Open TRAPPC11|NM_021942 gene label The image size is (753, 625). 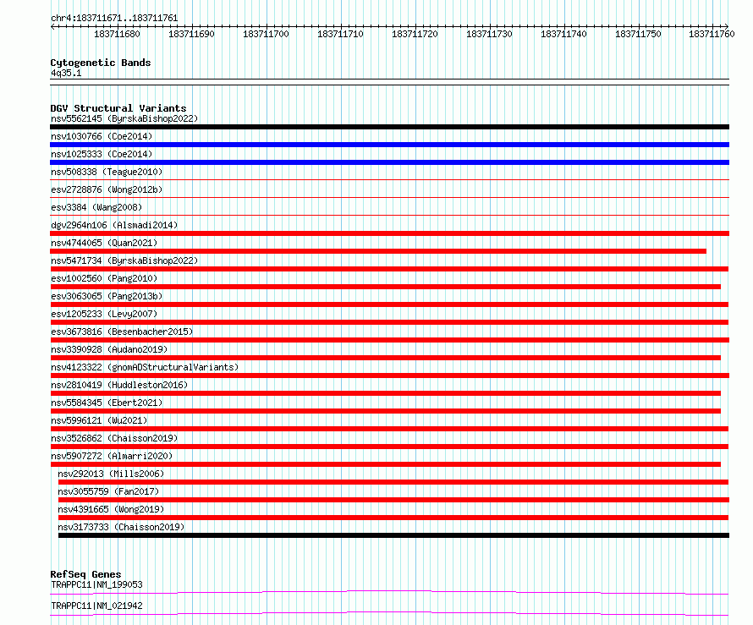[x=96, y=606]
